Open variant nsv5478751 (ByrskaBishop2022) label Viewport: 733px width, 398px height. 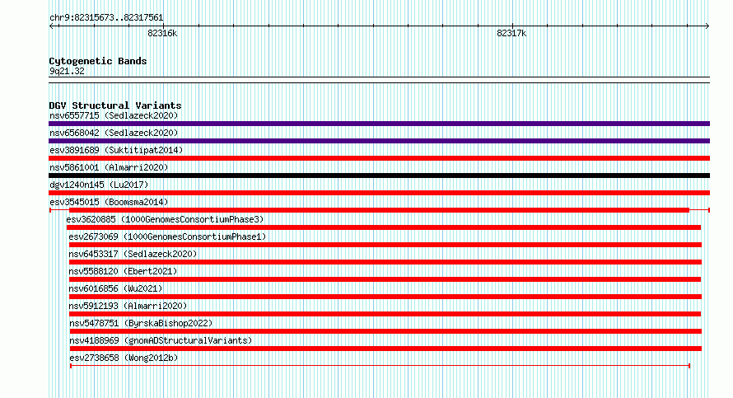[141, 323]
